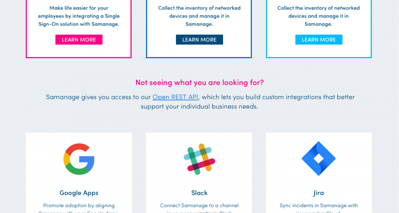Click the Slack hashtag logo icon
Screen dimensions: 399x213
(x=199, y=159)
